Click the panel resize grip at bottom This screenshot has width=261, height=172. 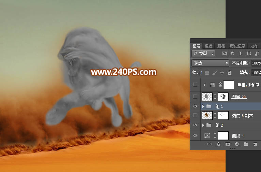[233, 148]
